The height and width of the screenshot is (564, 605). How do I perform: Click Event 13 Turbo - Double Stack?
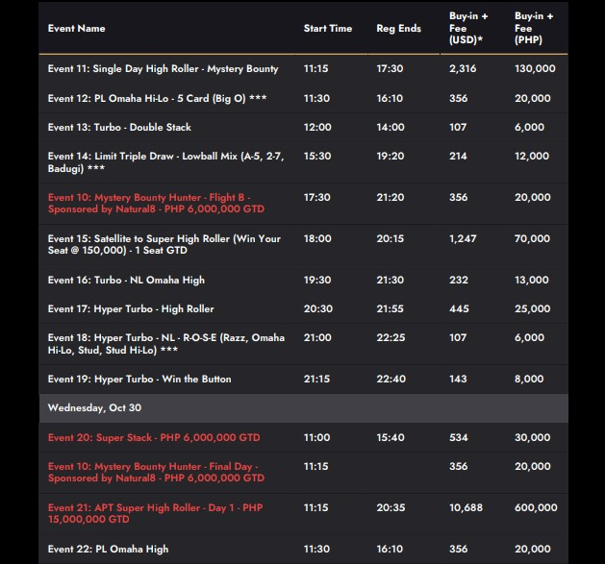pyautogui.click(x=119, y=127)
